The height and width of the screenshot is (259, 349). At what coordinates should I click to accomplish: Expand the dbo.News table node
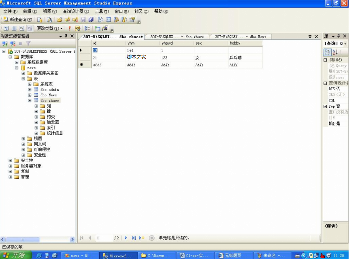(x=30, y=95)
